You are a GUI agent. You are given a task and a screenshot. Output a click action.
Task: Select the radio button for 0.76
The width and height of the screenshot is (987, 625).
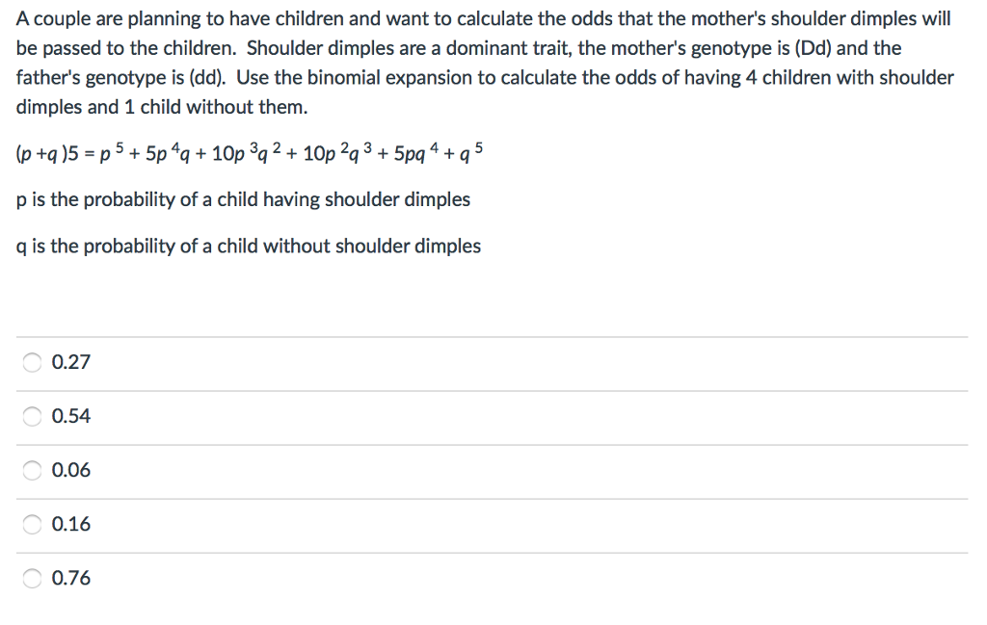click(x=30, y=578)
